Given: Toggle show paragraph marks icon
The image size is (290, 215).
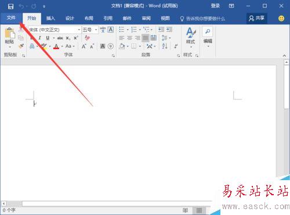Looking at the screenshot, I should pos(176,46).
